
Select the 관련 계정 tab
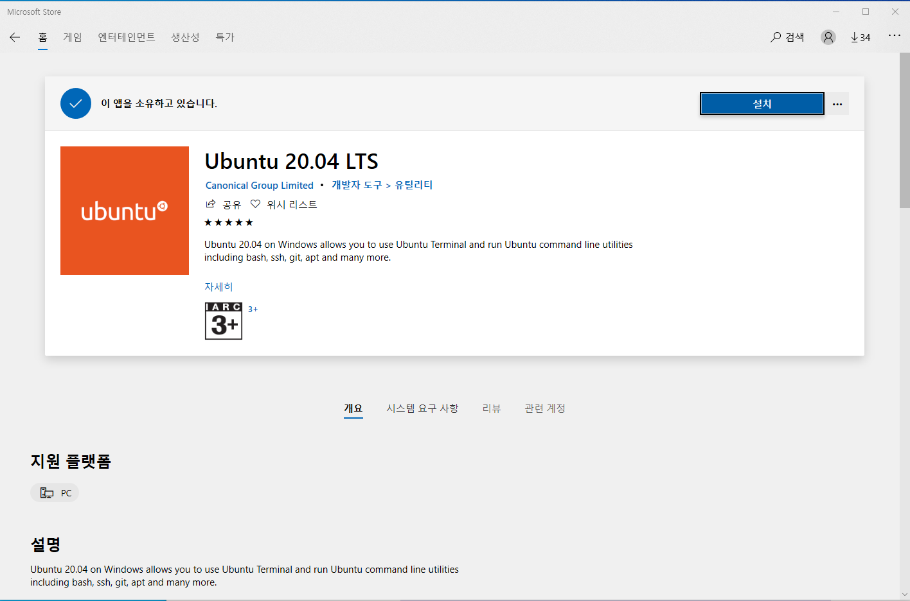coord(545,408)
